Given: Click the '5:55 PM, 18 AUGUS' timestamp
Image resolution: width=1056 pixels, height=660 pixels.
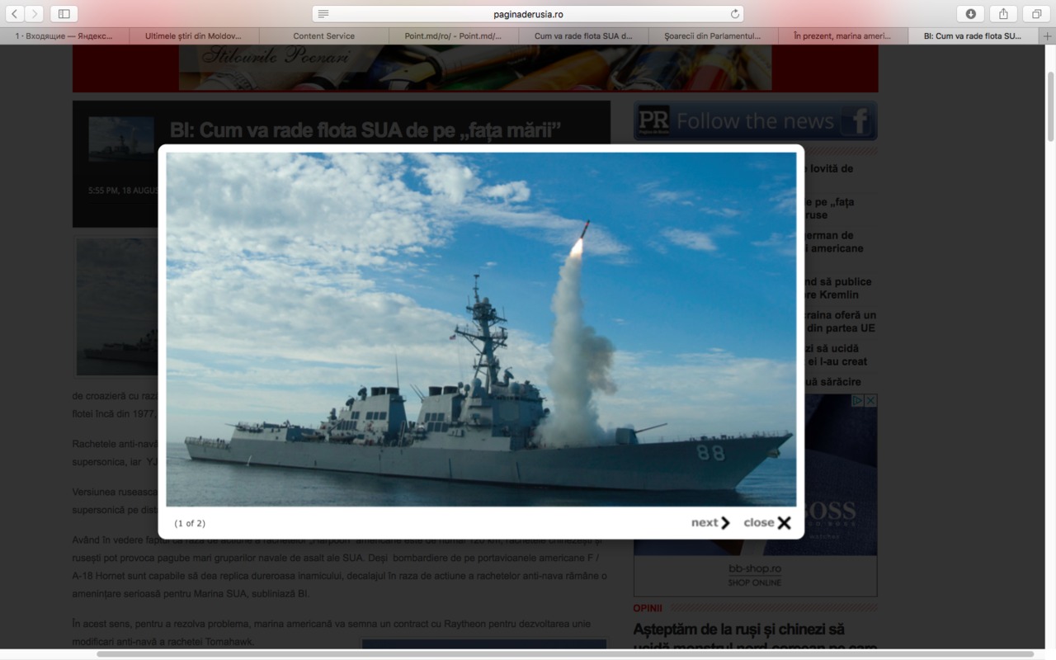Looking at the screenshot, I should pos(123,191).
